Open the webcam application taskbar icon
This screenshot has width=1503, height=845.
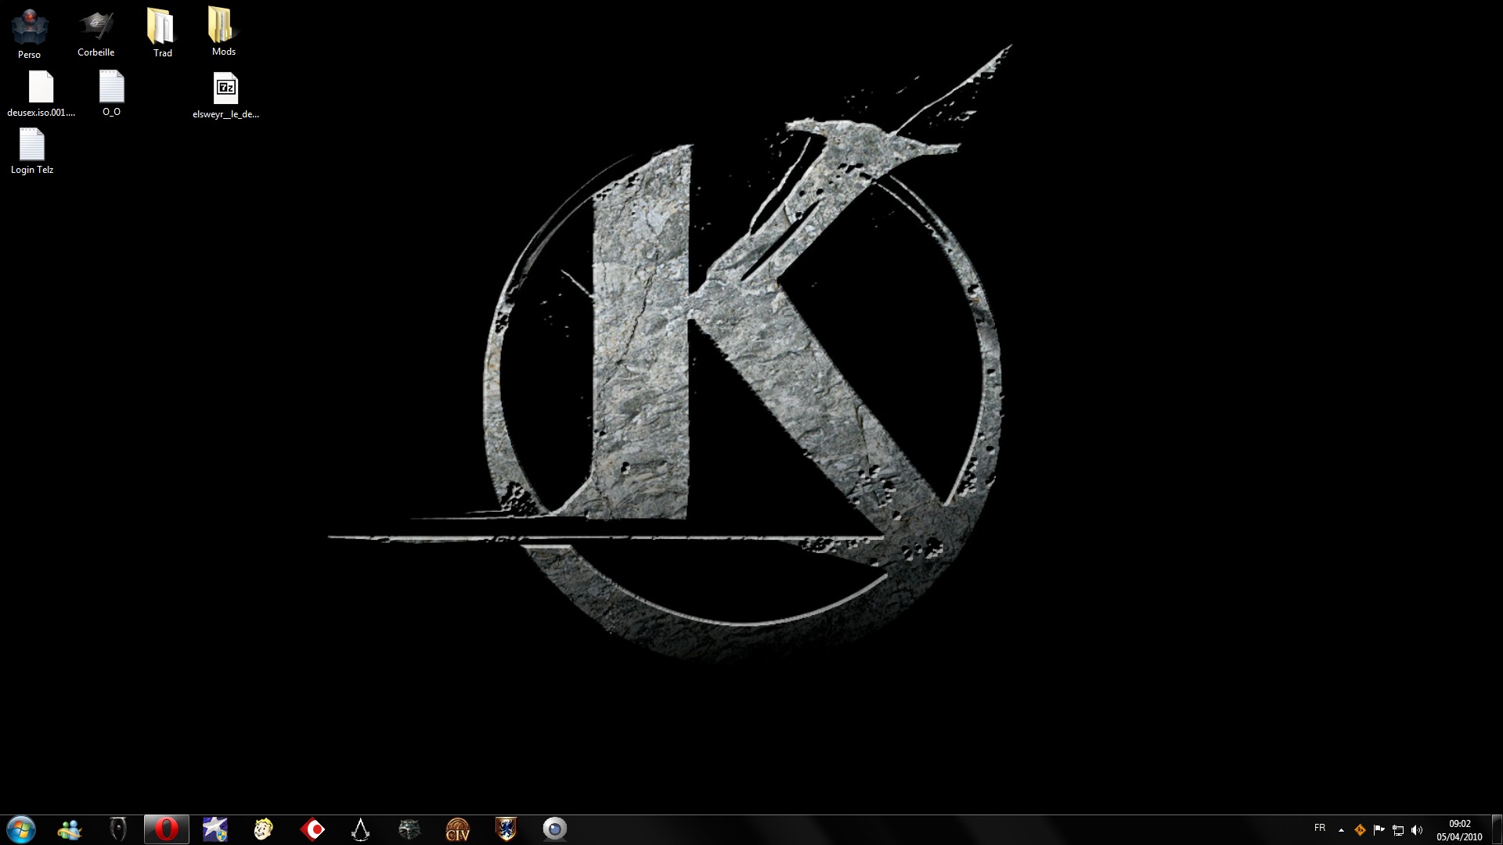pyautogui.click(x=554, y=829)
